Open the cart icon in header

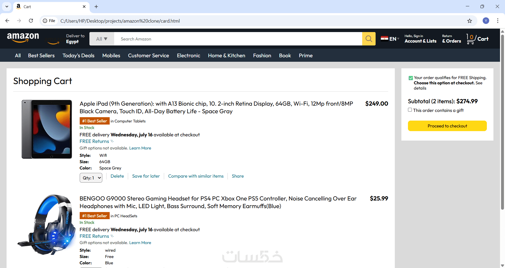click(471, 39)
